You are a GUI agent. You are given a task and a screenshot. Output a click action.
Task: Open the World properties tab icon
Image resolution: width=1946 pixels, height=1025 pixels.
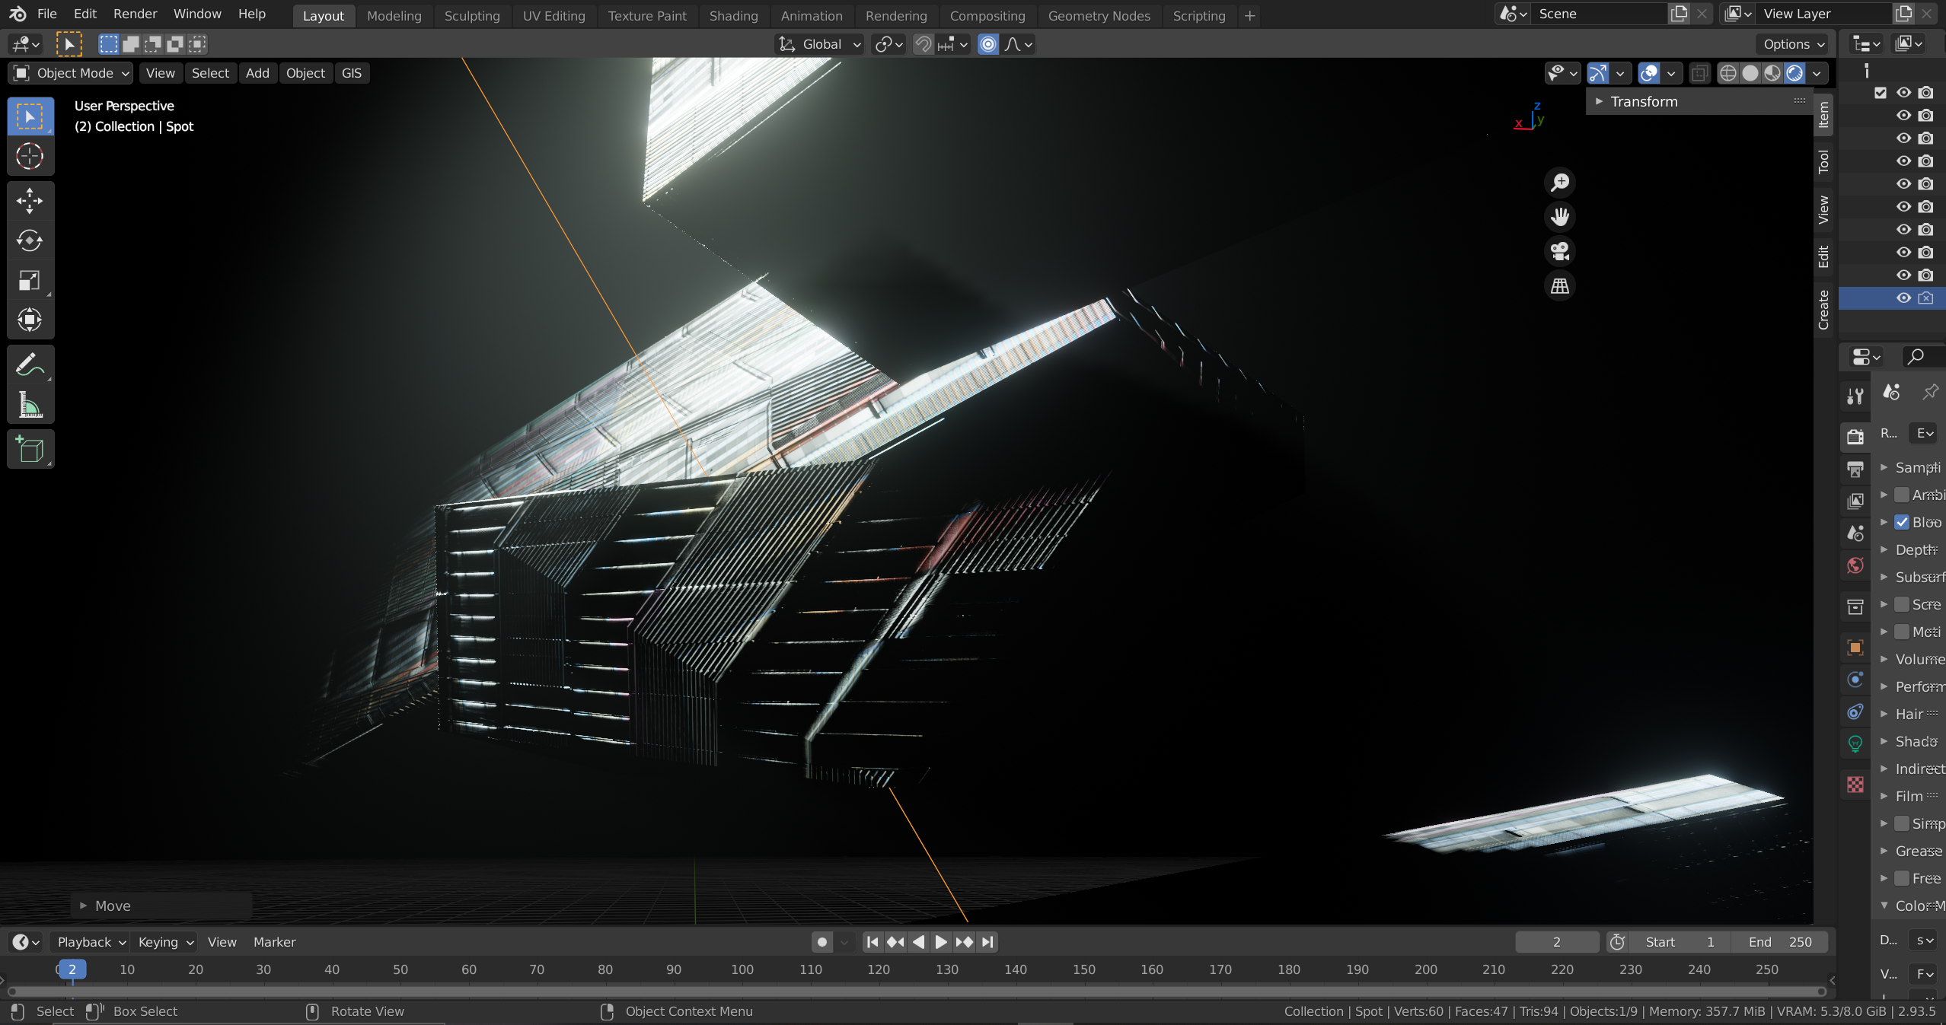point(1855,565)
